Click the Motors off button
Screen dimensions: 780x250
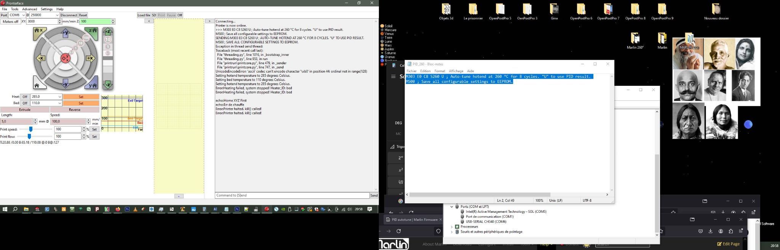[x=10, y=22]
